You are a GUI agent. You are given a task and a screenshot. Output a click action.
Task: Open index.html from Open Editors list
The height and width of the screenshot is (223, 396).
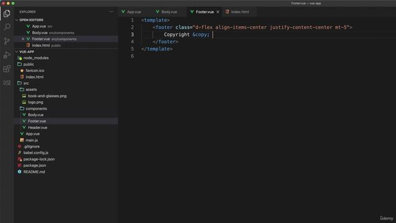pos(41,45)
